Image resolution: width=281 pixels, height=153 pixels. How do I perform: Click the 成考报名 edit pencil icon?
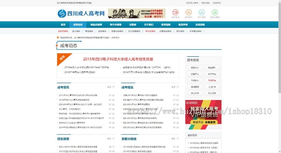point(188,12)
